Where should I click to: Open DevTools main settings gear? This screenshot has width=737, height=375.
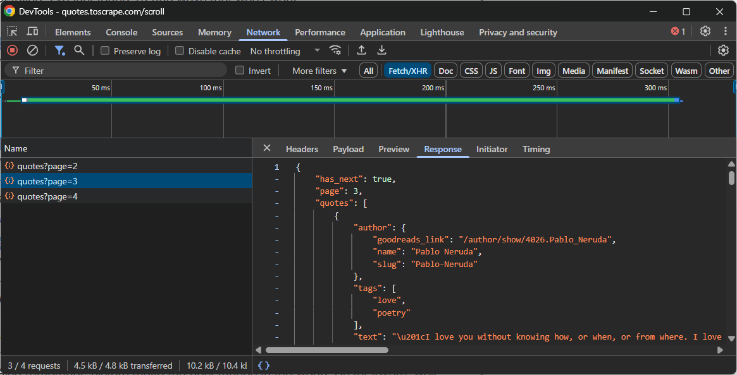[705, 32]
